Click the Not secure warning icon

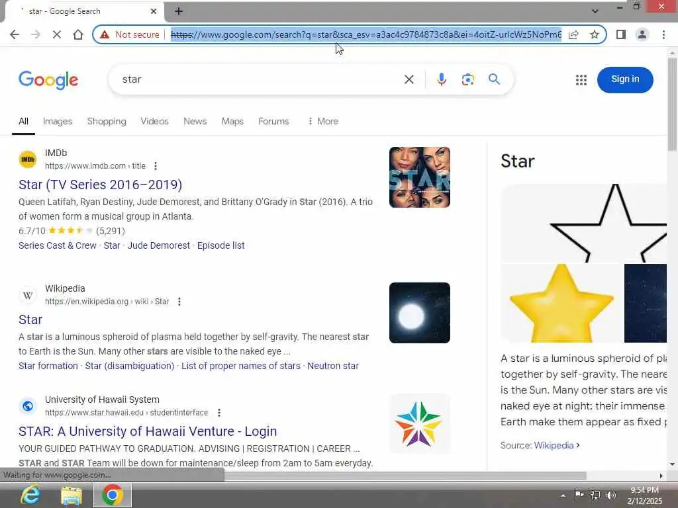105,34
